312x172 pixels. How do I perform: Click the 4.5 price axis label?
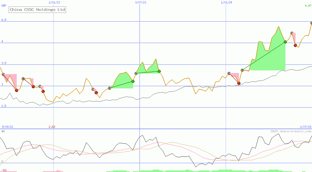4,20
